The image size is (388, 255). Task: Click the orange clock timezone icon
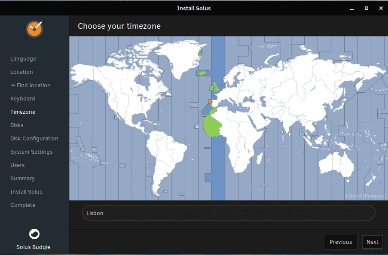(34, 29)
